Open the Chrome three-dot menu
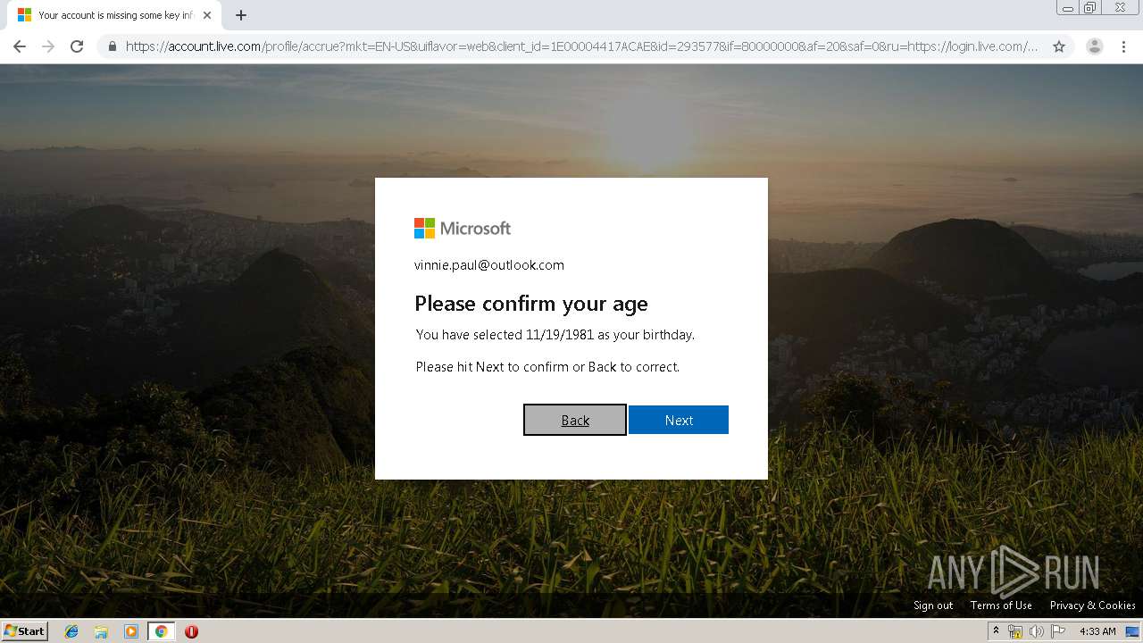The width and height of the screenshot is (1143, 643). [1123, 46]
